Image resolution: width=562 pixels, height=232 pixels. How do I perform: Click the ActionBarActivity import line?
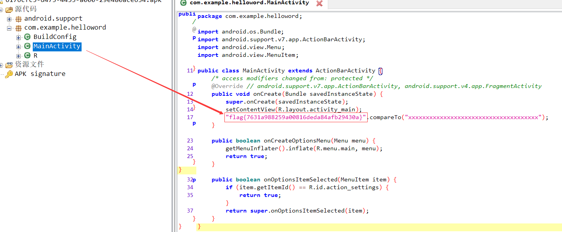pos(281,39)
